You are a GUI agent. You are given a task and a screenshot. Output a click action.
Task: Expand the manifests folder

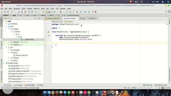click(x=6, y=24)
